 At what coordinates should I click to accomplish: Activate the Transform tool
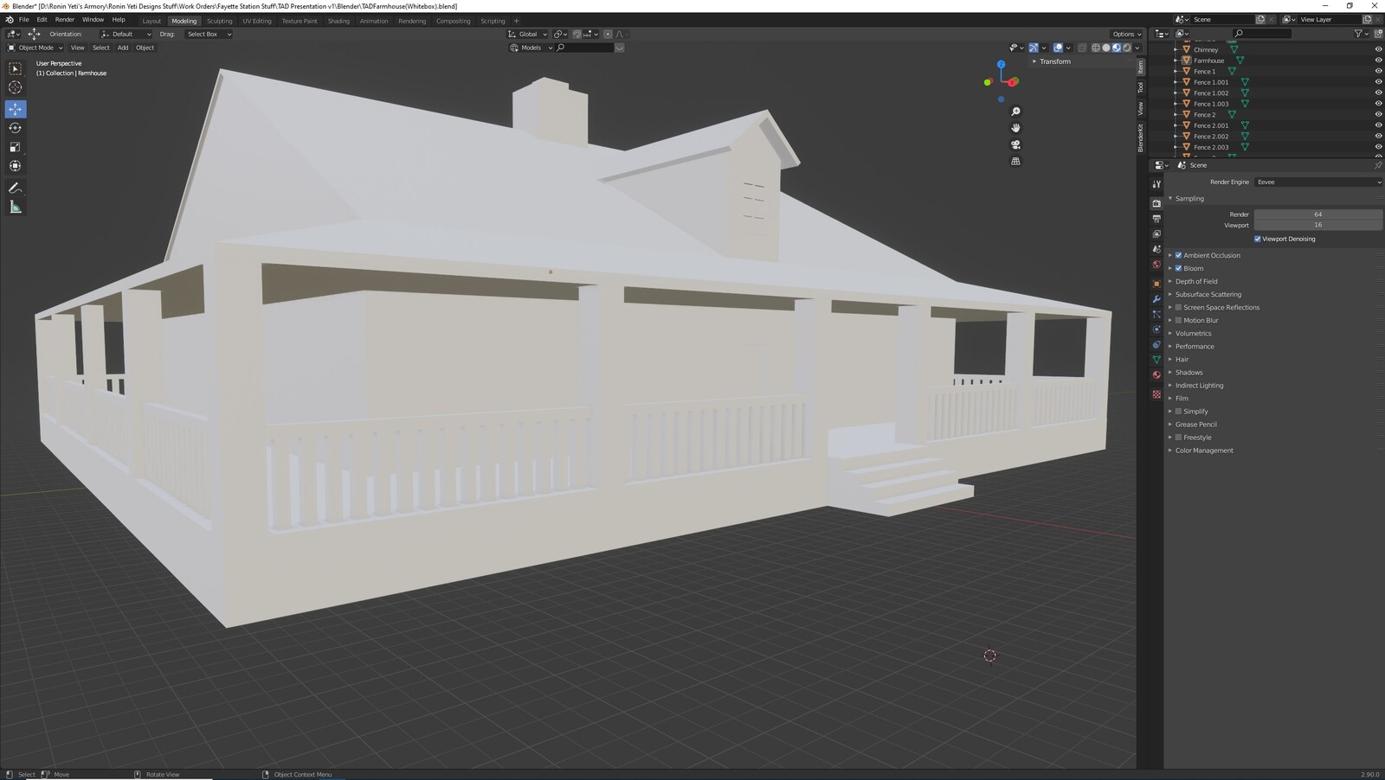[16, 166]
